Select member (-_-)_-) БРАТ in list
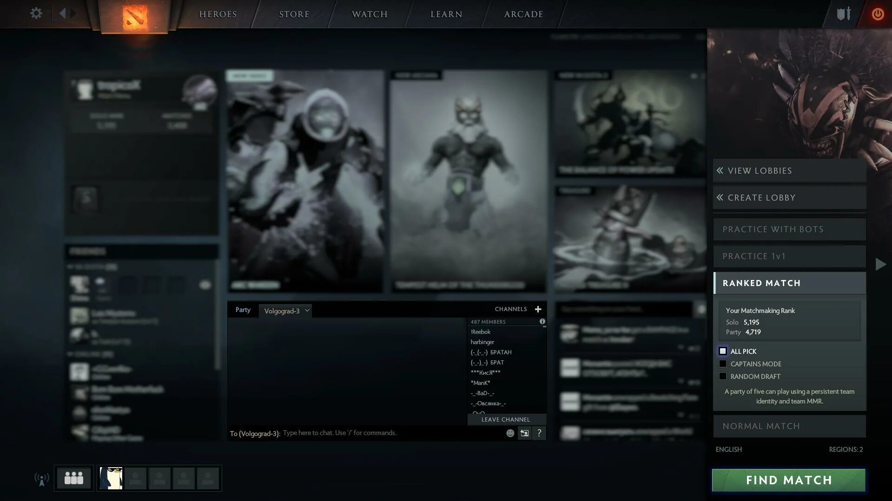The width and height of the screenshot is (892, 501). pos(487,363)
